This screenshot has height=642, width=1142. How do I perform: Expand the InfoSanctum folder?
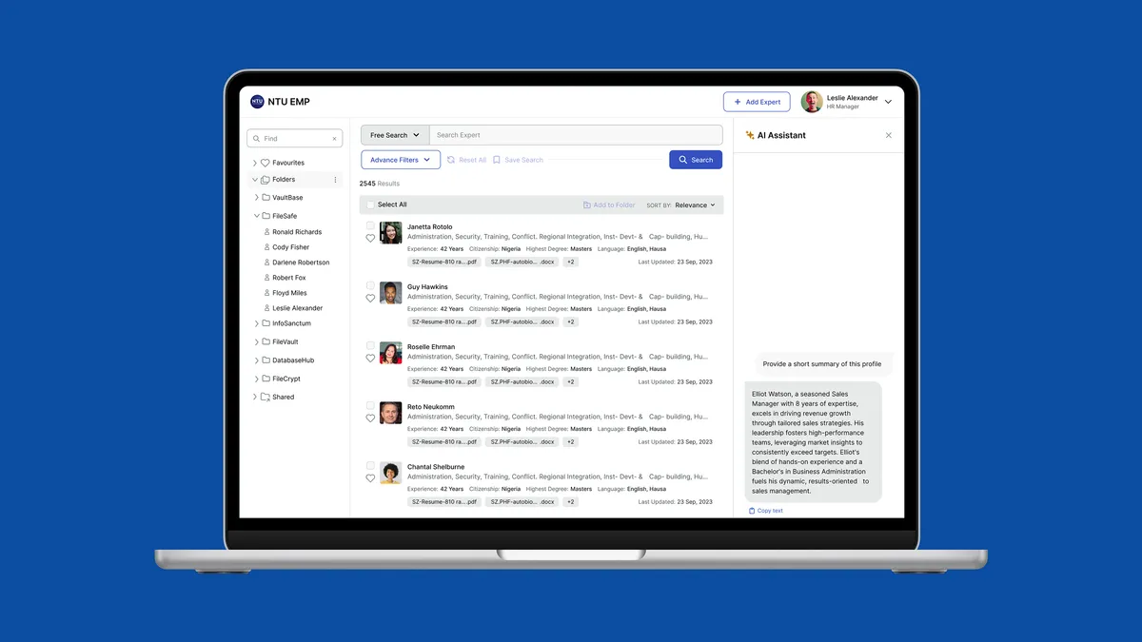click(256, 323)
